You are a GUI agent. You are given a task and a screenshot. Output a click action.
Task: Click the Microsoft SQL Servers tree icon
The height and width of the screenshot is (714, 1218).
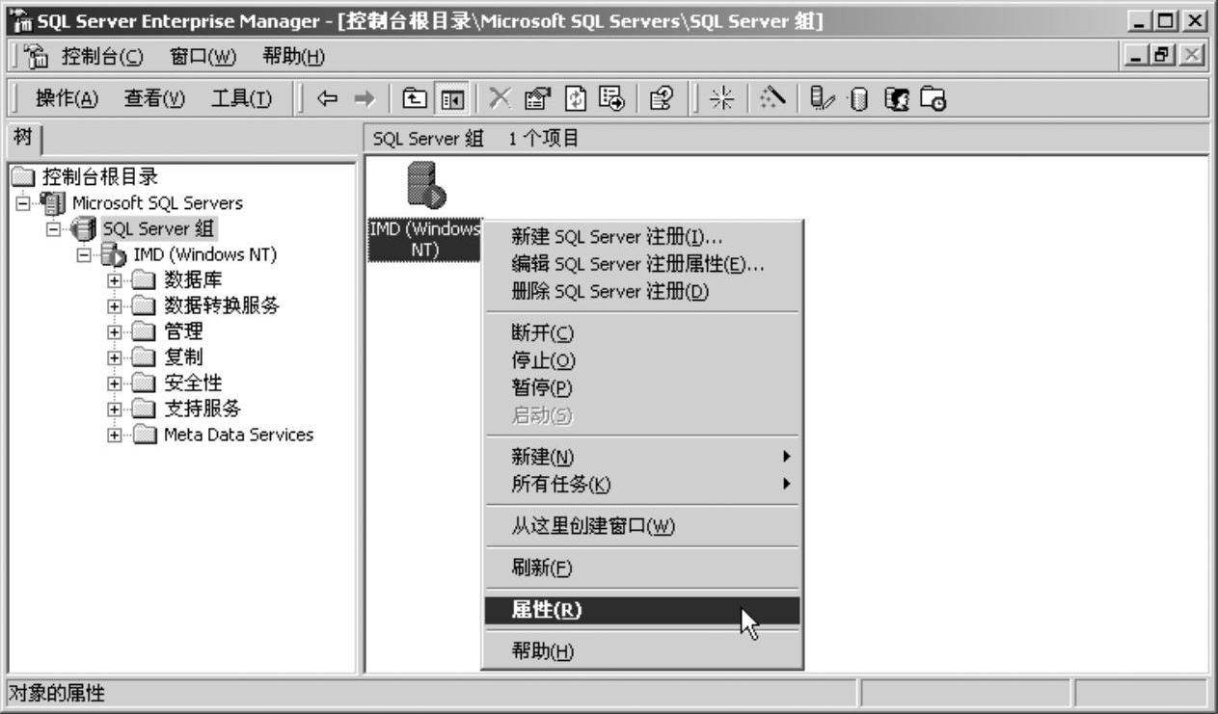(x=55, y=203)
